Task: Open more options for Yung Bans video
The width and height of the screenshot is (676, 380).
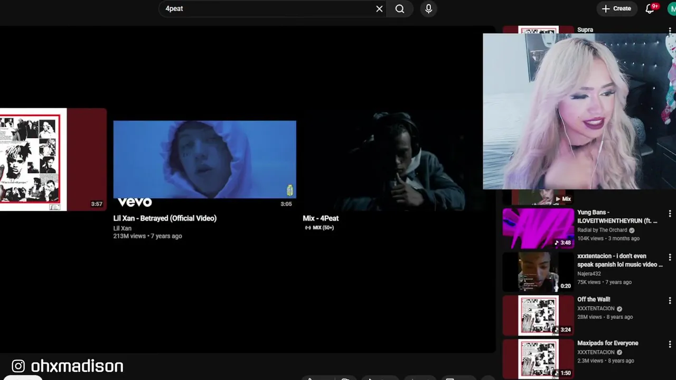Action: point(670,214)
